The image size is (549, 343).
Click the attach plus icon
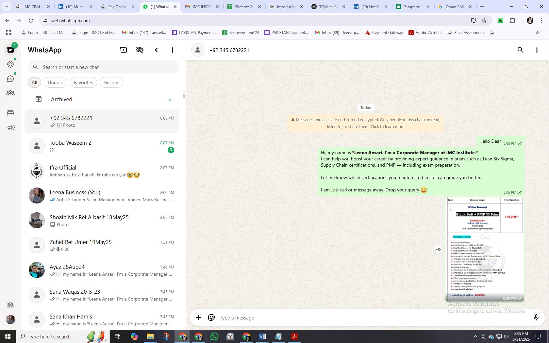[198, 318]
